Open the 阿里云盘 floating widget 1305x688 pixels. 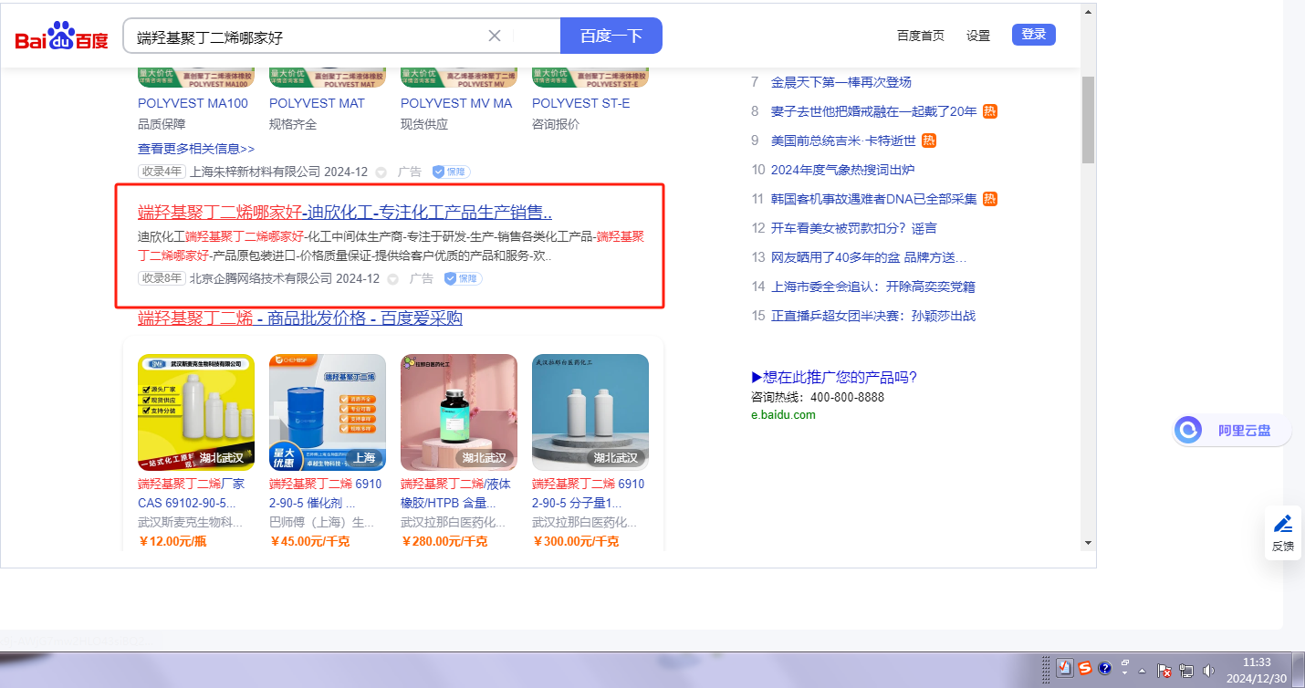tap(1231, 430)
